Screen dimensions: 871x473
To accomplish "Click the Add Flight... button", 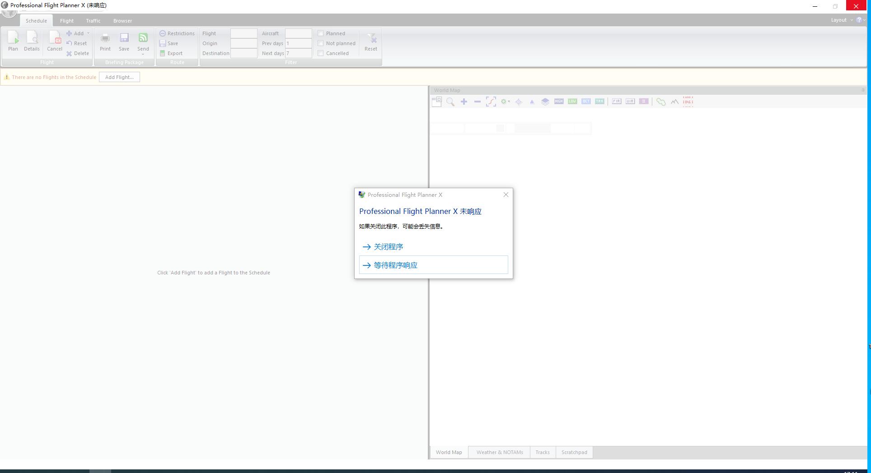I will coord(119,77).
